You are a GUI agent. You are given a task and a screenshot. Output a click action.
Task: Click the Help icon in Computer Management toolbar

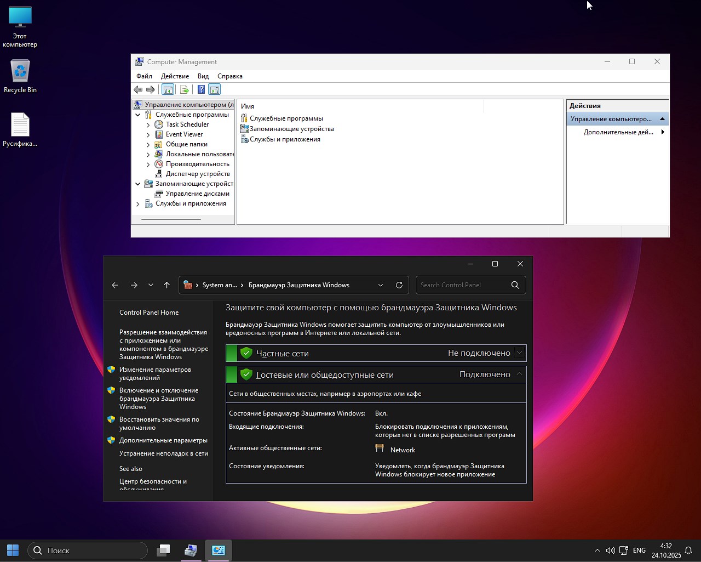pyautogui.click(x=201, y=90)
